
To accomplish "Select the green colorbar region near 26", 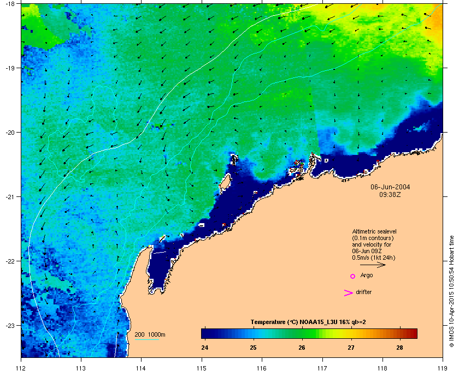I will point(302,333).
